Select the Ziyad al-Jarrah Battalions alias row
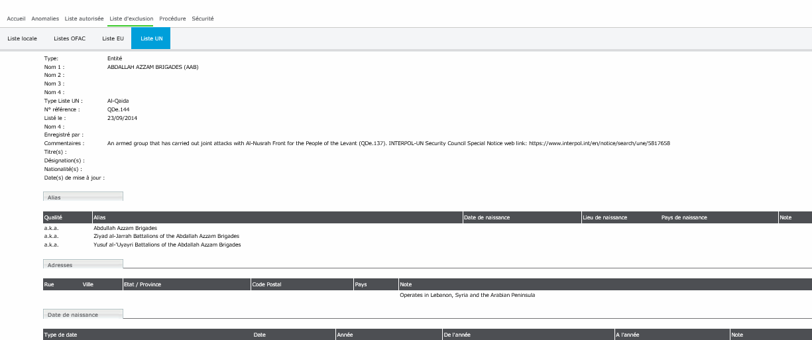 click(166, 236)
